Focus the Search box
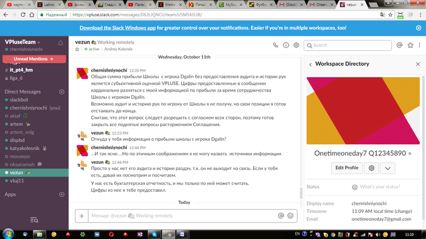The height and width of the screenshot is (239, 426). click(347, 45)
